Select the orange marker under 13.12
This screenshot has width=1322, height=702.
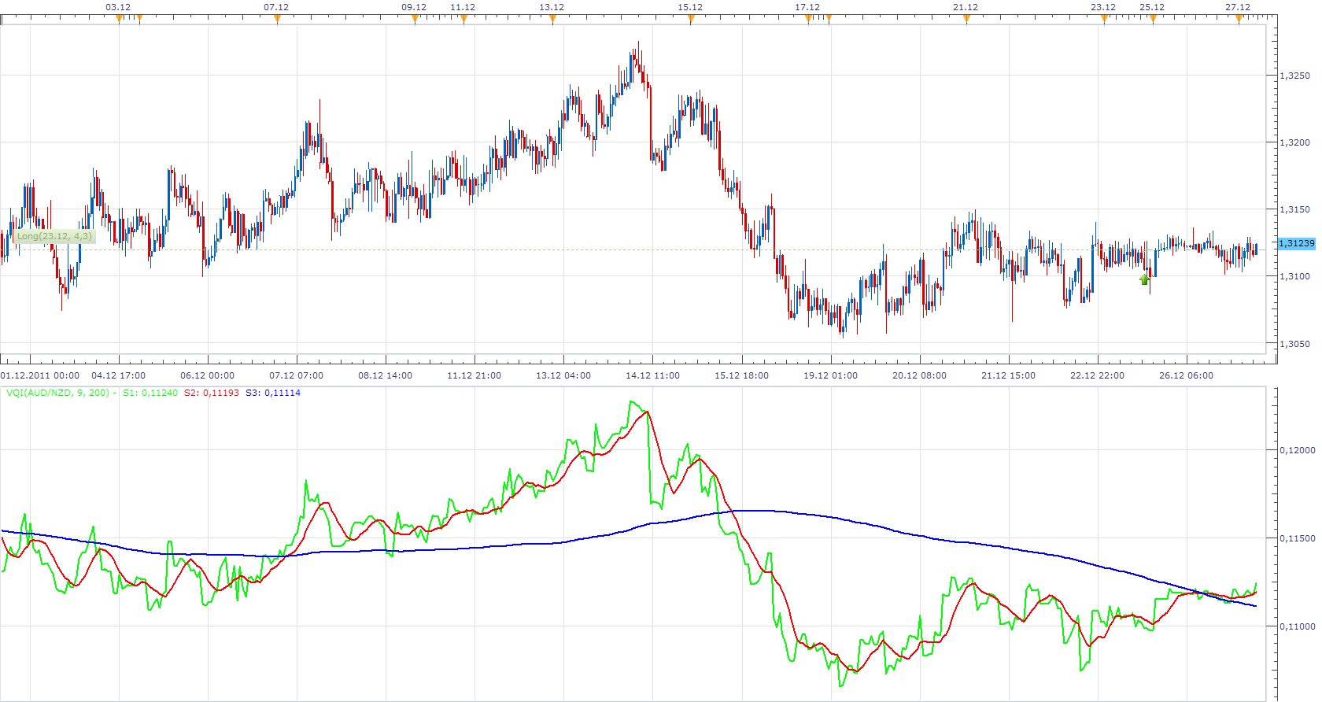552,19
